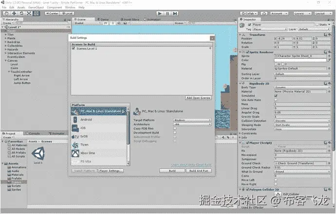The image size is (336, 214).
Task: Click the Edit Collider icon button
Action: pos(278,194)
